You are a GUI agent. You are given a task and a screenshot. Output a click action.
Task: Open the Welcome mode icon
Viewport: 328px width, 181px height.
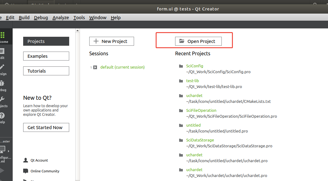[2, 35]
